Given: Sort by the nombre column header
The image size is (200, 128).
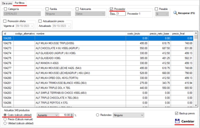Looking at the screenshot, I should click(x=80, y=33).
